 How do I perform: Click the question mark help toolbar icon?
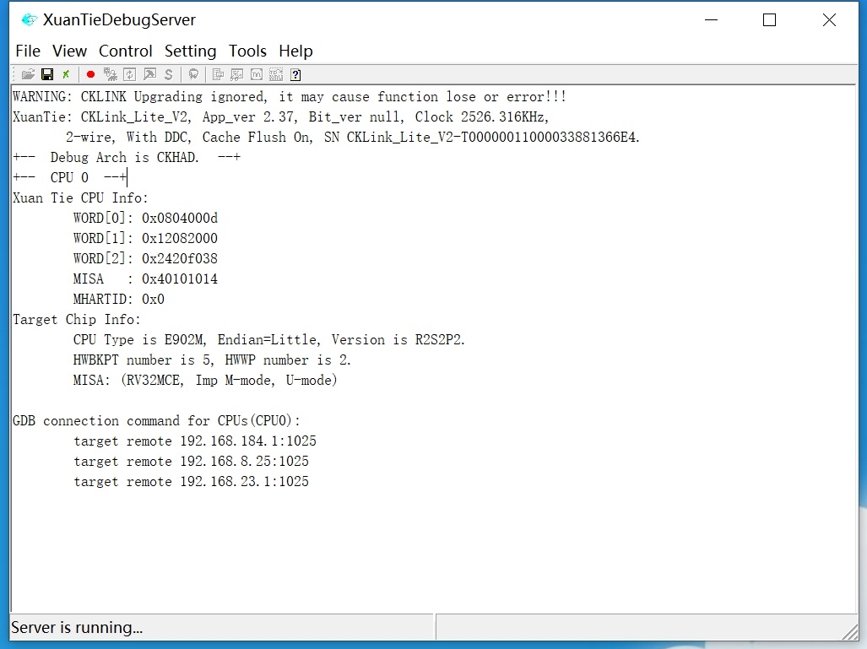295,74
